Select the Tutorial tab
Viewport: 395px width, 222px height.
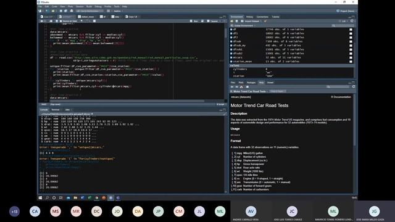pyautogui.click(x=275, y=17)
